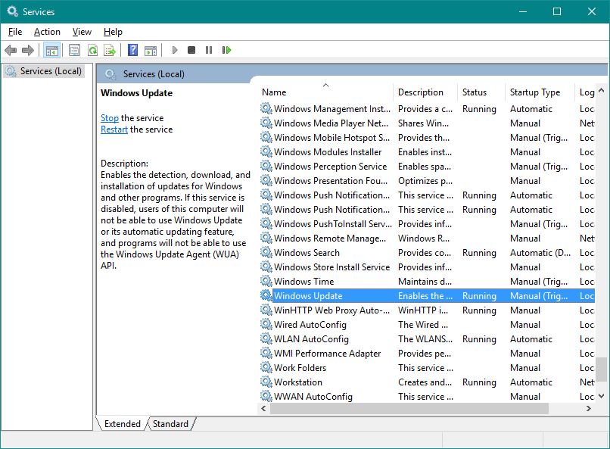Open the File menu

point(15,32)
